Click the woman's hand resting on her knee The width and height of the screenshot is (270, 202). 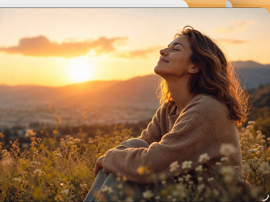coord(99,165)
